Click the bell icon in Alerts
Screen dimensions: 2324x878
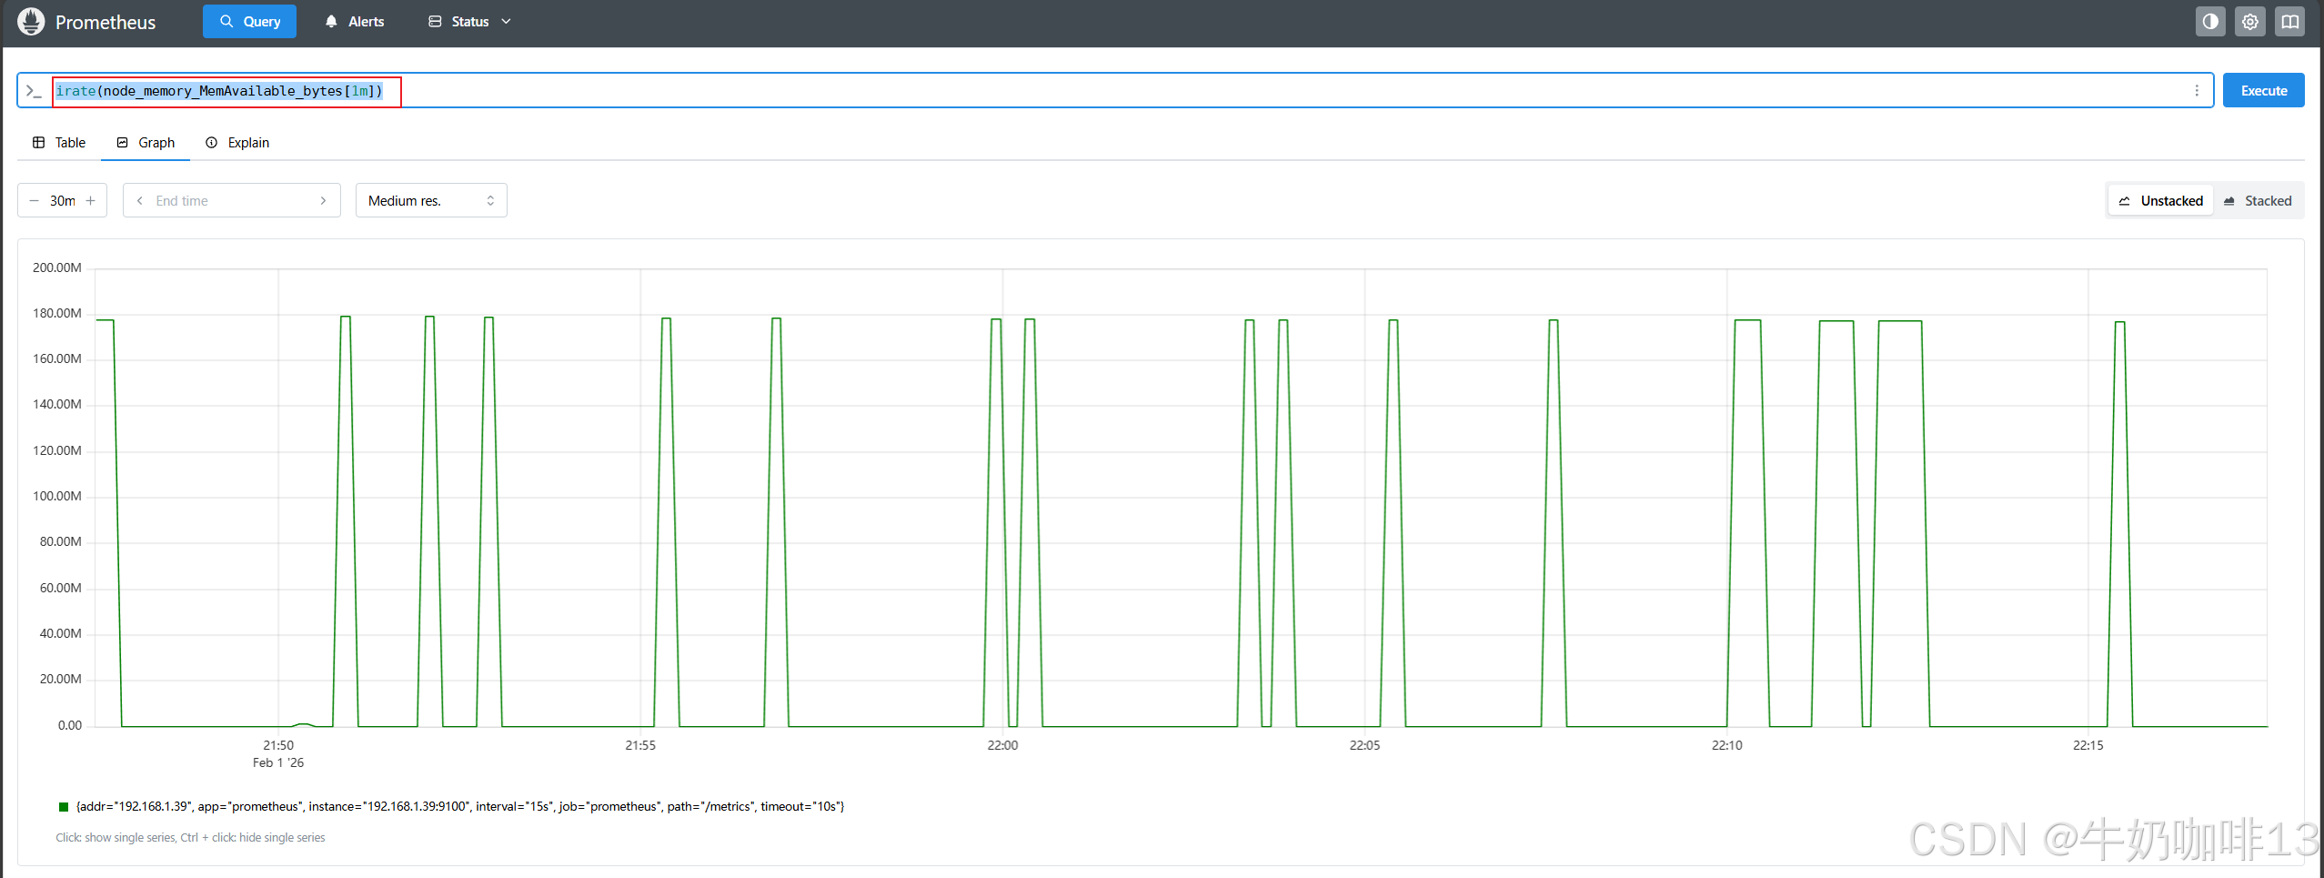click(x=331, y=22)
